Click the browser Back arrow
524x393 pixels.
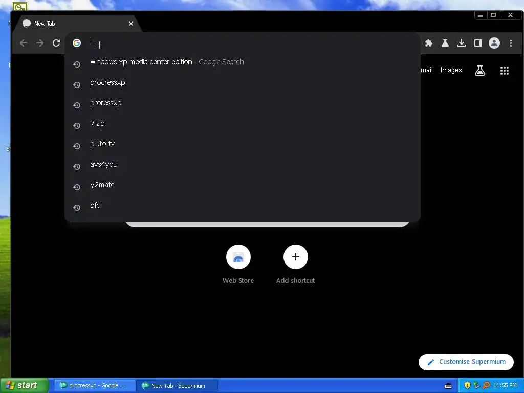click(x=24, y=43)
